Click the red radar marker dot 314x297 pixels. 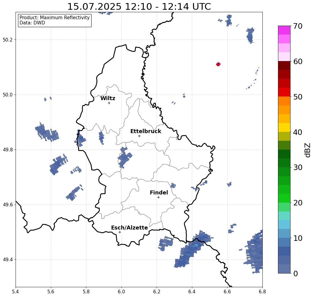coord(218,64)
